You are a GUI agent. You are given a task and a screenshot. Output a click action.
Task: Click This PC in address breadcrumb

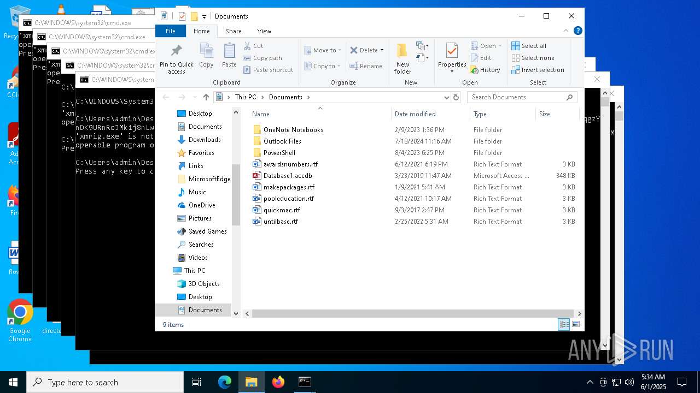click(246, 97)
